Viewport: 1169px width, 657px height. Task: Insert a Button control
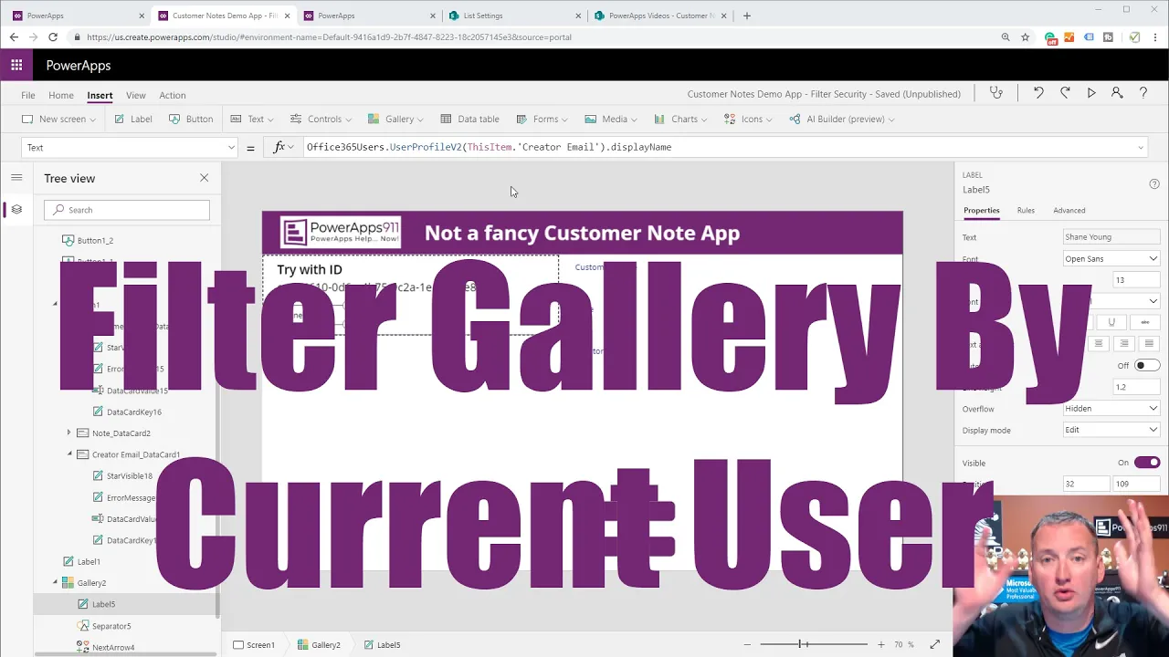[x=191, y=119]
